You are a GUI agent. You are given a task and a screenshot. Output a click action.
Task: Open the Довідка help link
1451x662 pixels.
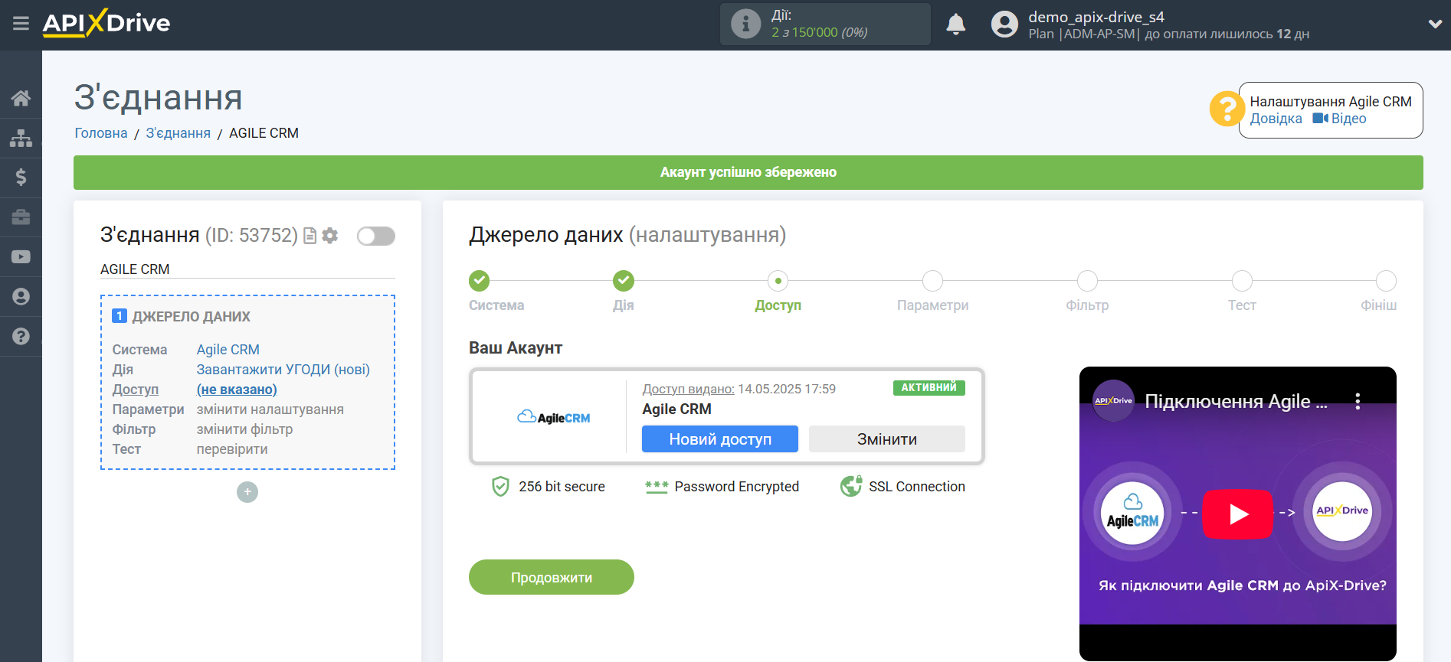(1276, 119)
